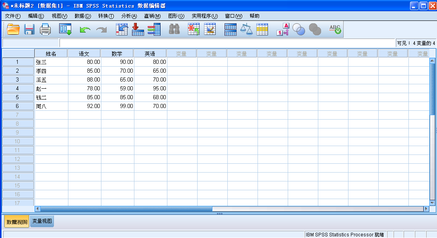Click the horizontal scrollbar left arrow
This screenshot has width=437, height=238.
click(37, 209)
